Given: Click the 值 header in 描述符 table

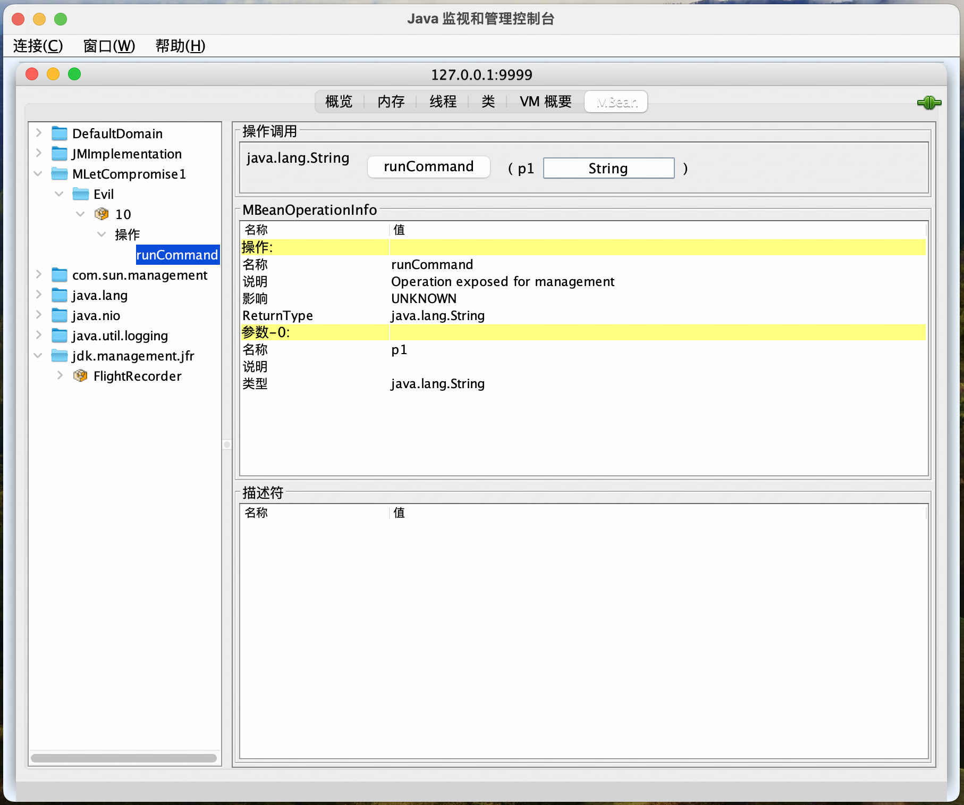Looking at the screenshot, I should pyautogui.click(x=658, y=513).
